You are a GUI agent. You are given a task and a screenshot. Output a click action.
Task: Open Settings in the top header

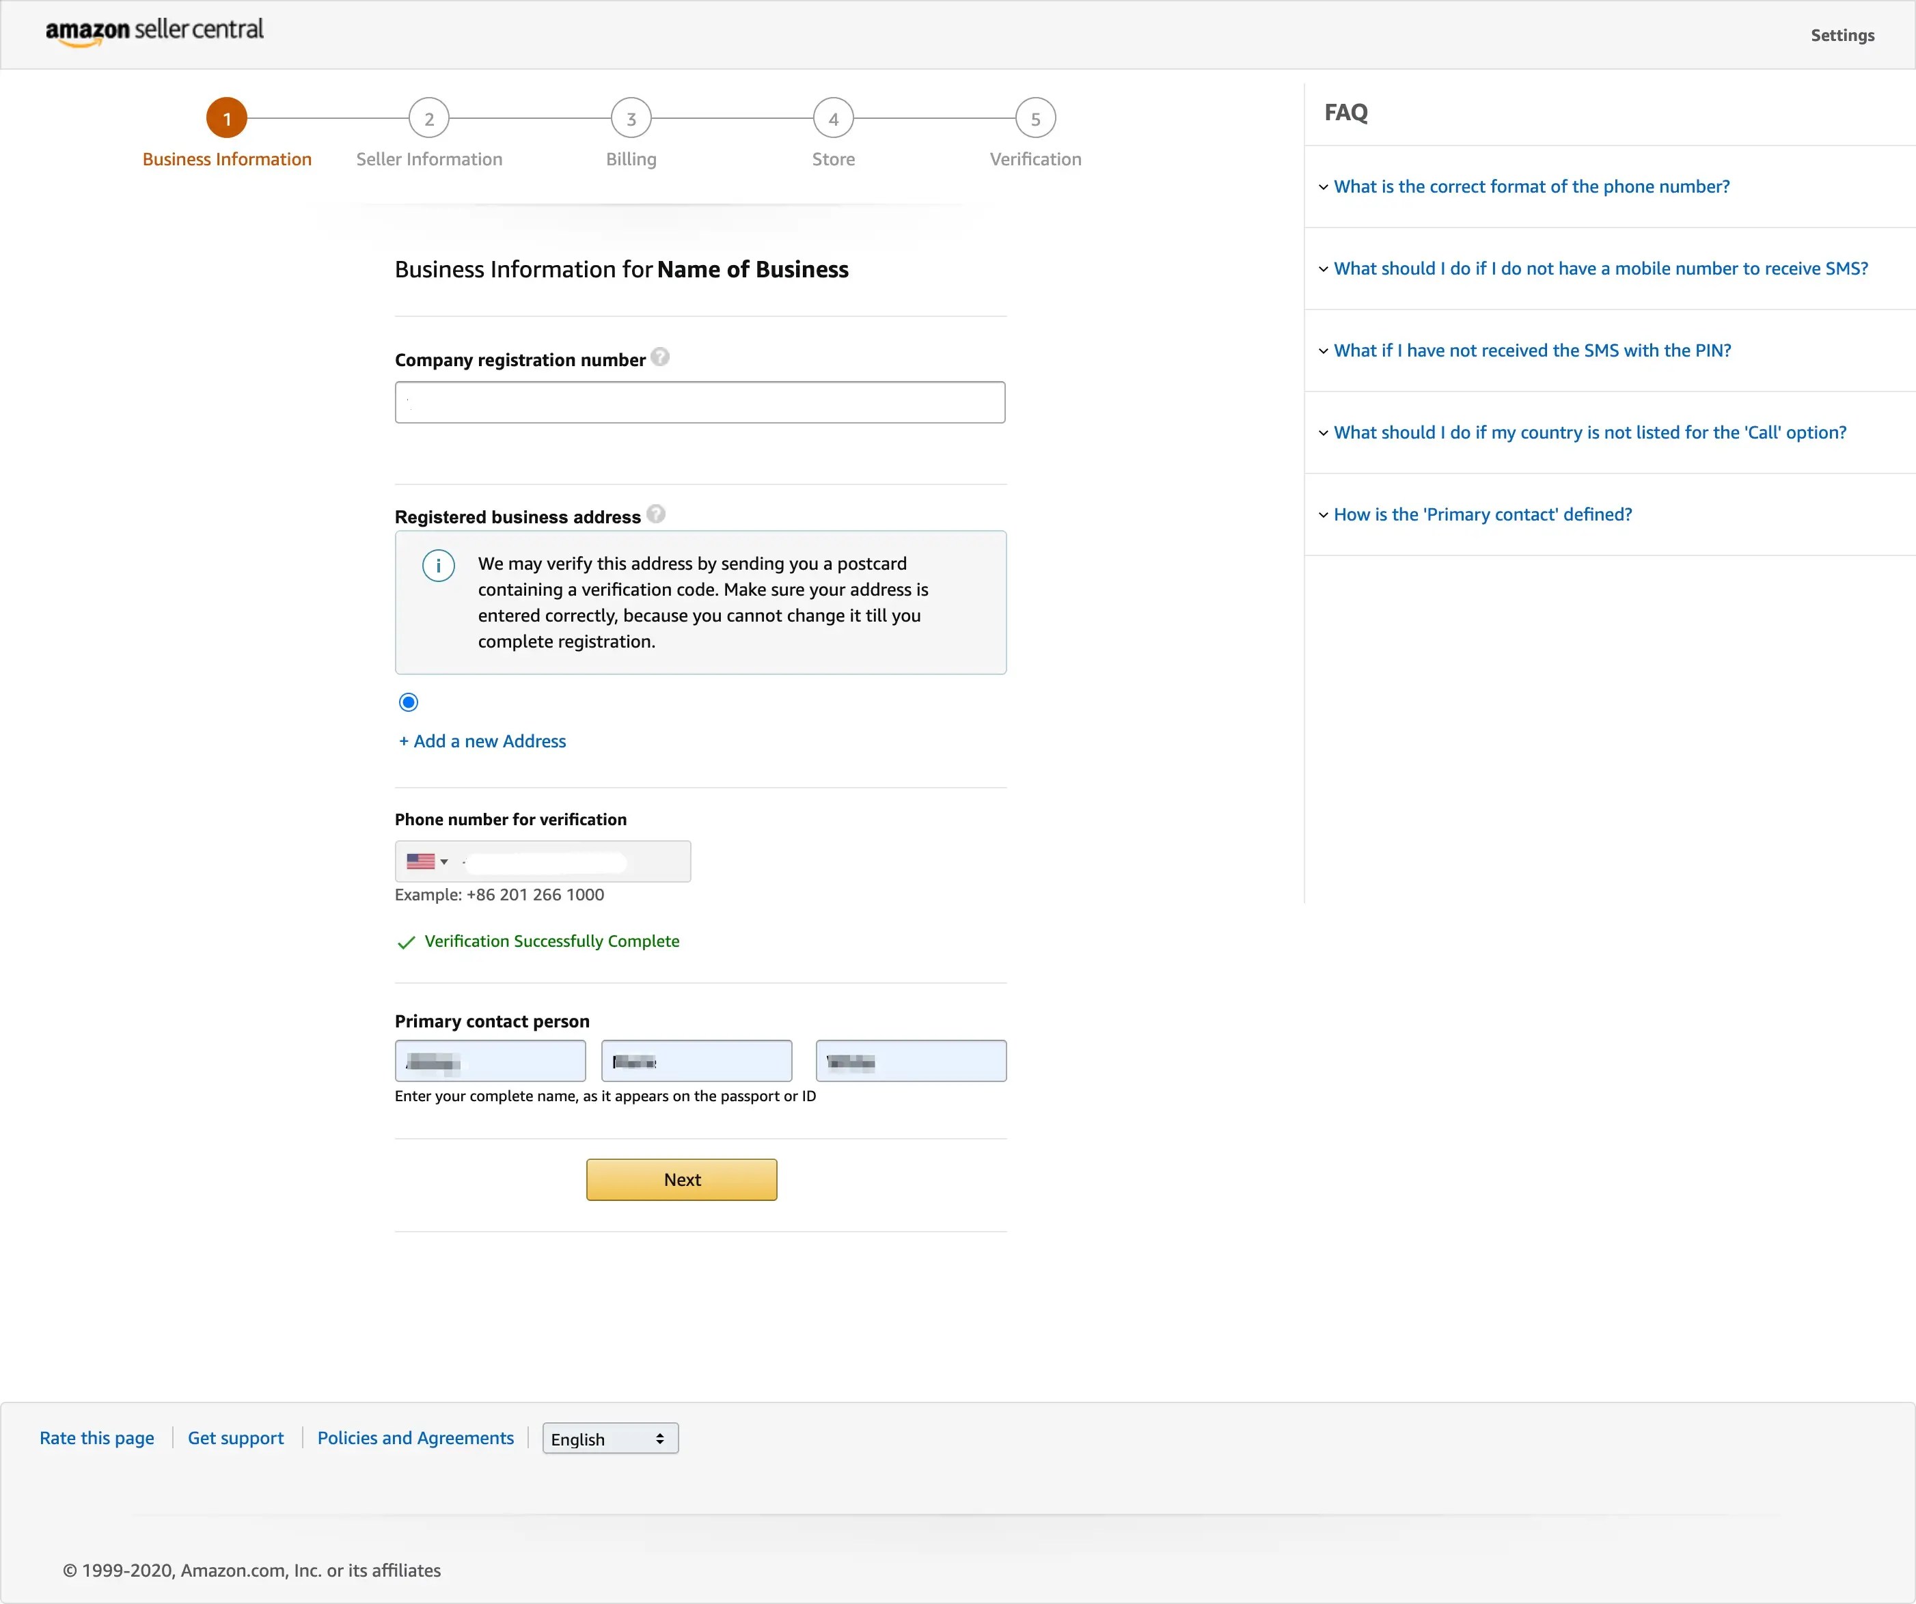pos(1842,36)
